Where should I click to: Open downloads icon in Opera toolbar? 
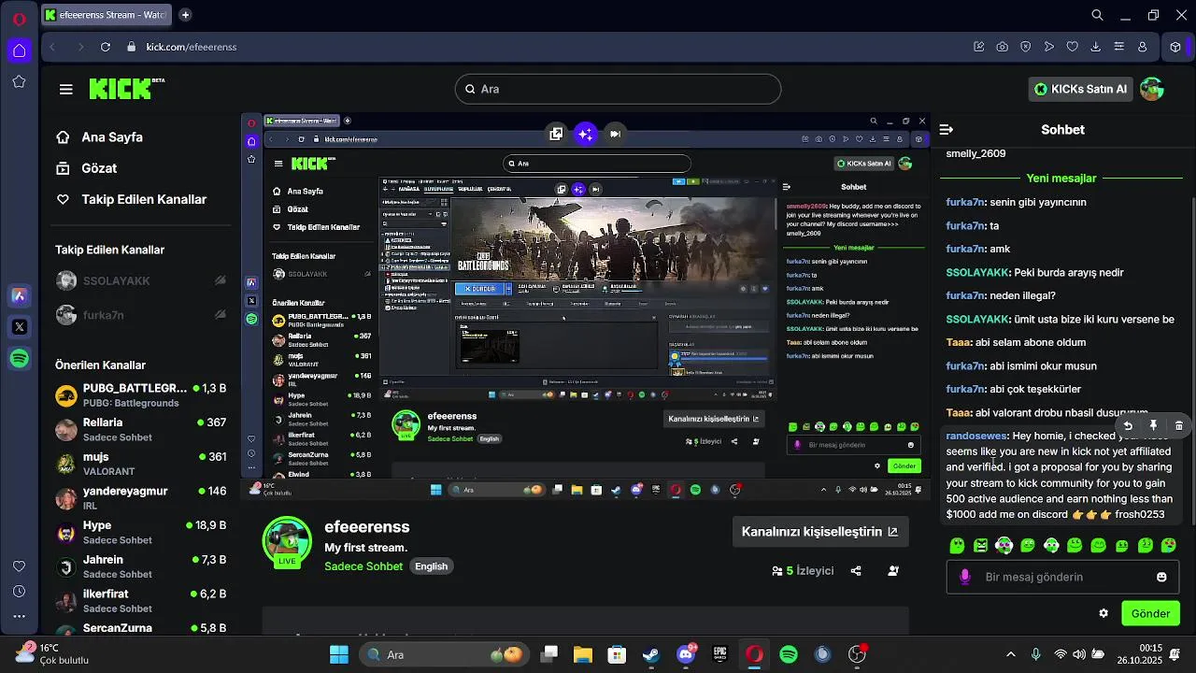pos(1095,47)
